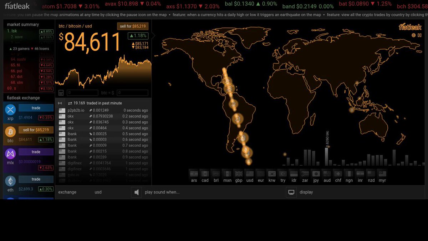Viewport: 428px width, 241px height.
Task: Select the Ethereum coin icon
Action: pyautogui.click(x=10, y=181)
